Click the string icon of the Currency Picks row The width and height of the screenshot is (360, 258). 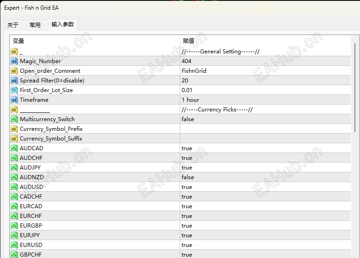[x=14, y=110]
